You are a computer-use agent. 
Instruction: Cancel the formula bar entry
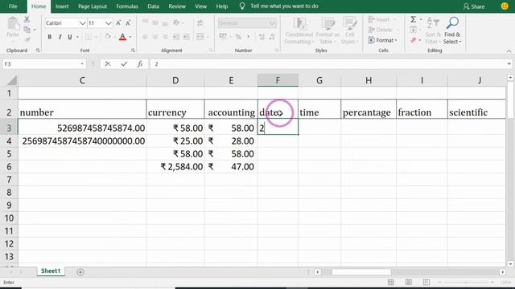tap(108, 64)
